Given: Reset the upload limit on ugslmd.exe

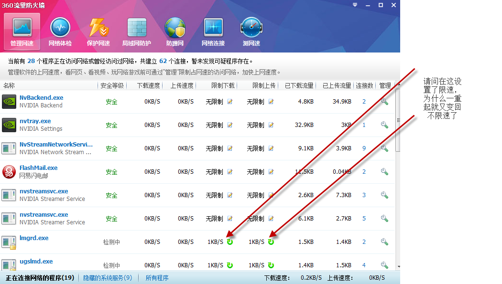Looking at the screenshot, I should coord(271,265).
